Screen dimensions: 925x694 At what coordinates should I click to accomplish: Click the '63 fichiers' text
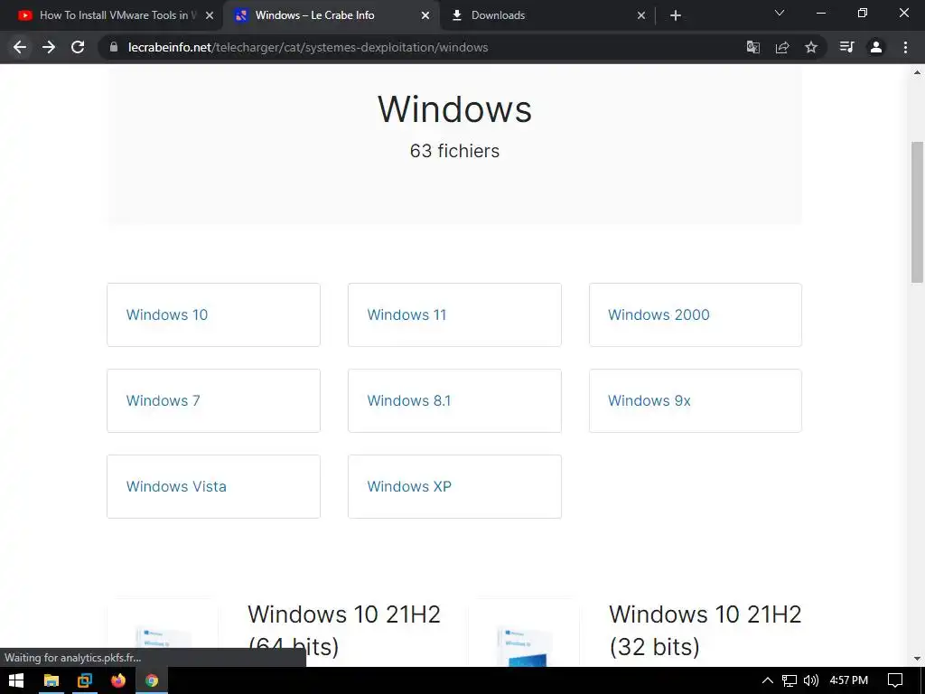coord(454,151)
